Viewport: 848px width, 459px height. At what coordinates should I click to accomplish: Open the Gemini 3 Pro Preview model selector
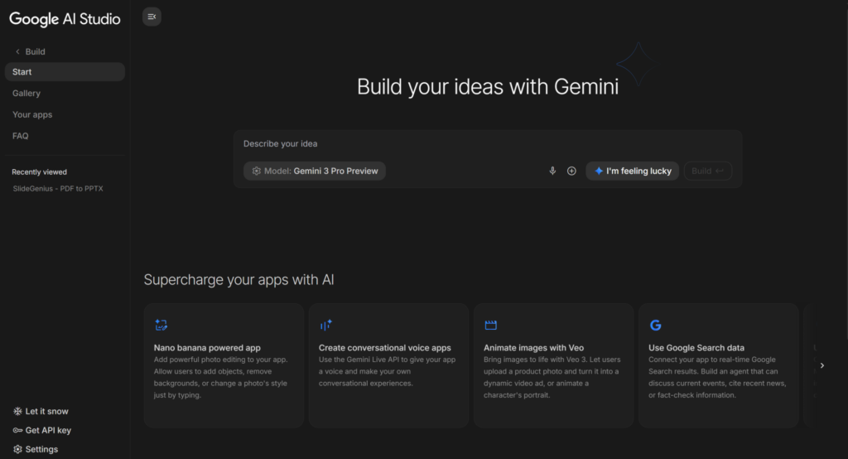pos(315,171)
